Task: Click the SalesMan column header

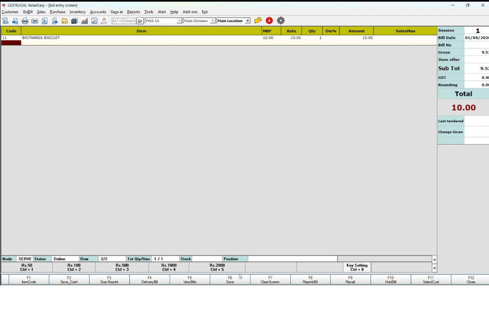Action: [405, 31]
